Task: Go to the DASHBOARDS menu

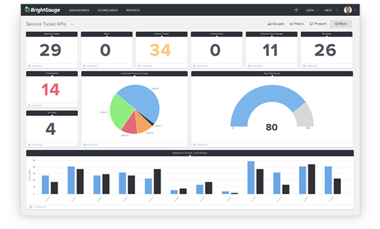Action: coord(79,10)
